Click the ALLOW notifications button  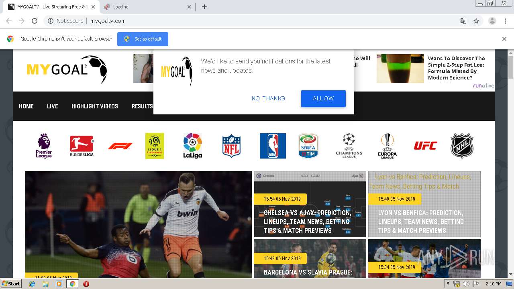click(323, 99)
